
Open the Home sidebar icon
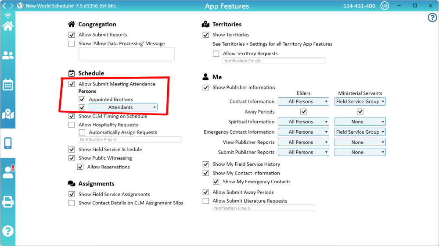pyautogui.click(x=7, y=26)
